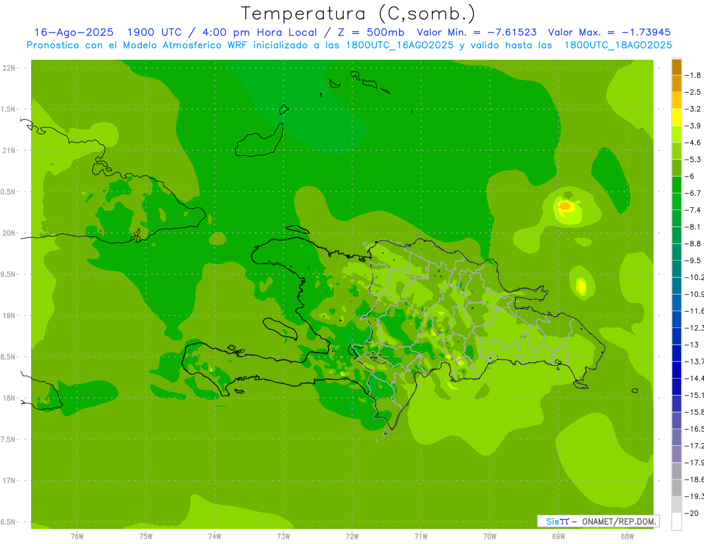The image size is (704, 544).
Task: Click the "-7.4" color scale label
Action: (693, 210)
